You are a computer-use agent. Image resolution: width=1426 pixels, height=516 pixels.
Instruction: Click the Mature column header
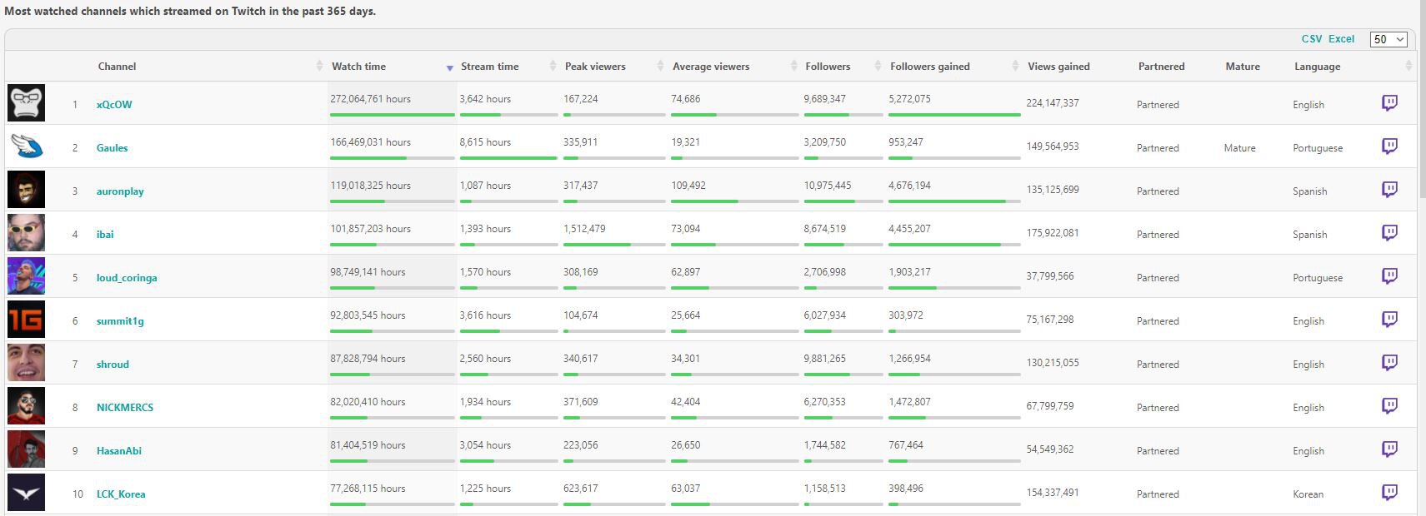(x=1243, y=67)
